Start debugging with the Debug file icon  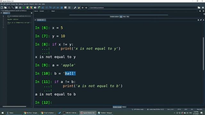point(43,8)
